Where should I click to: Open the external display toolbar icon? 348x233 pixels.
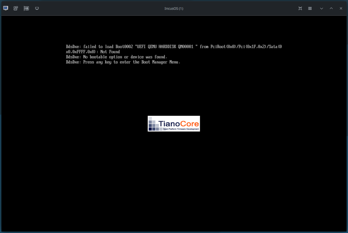click(37, 8)
